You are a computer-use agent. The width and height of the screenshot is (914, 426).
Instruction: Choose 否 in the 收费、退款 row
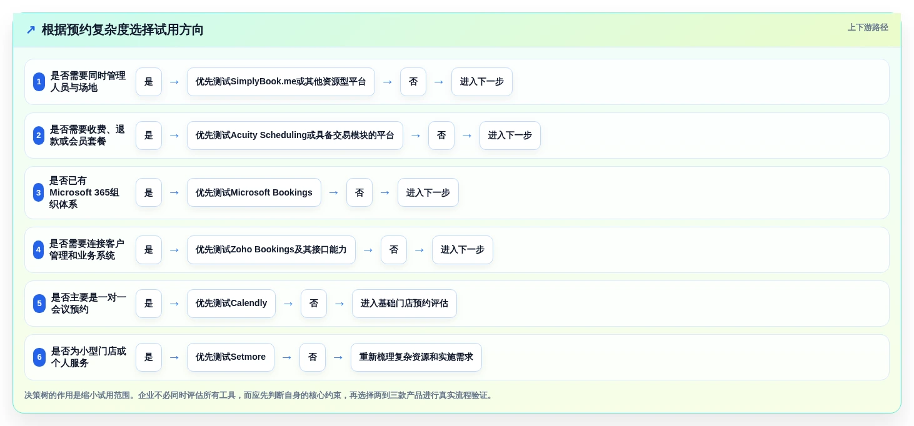tap(441, 136)
